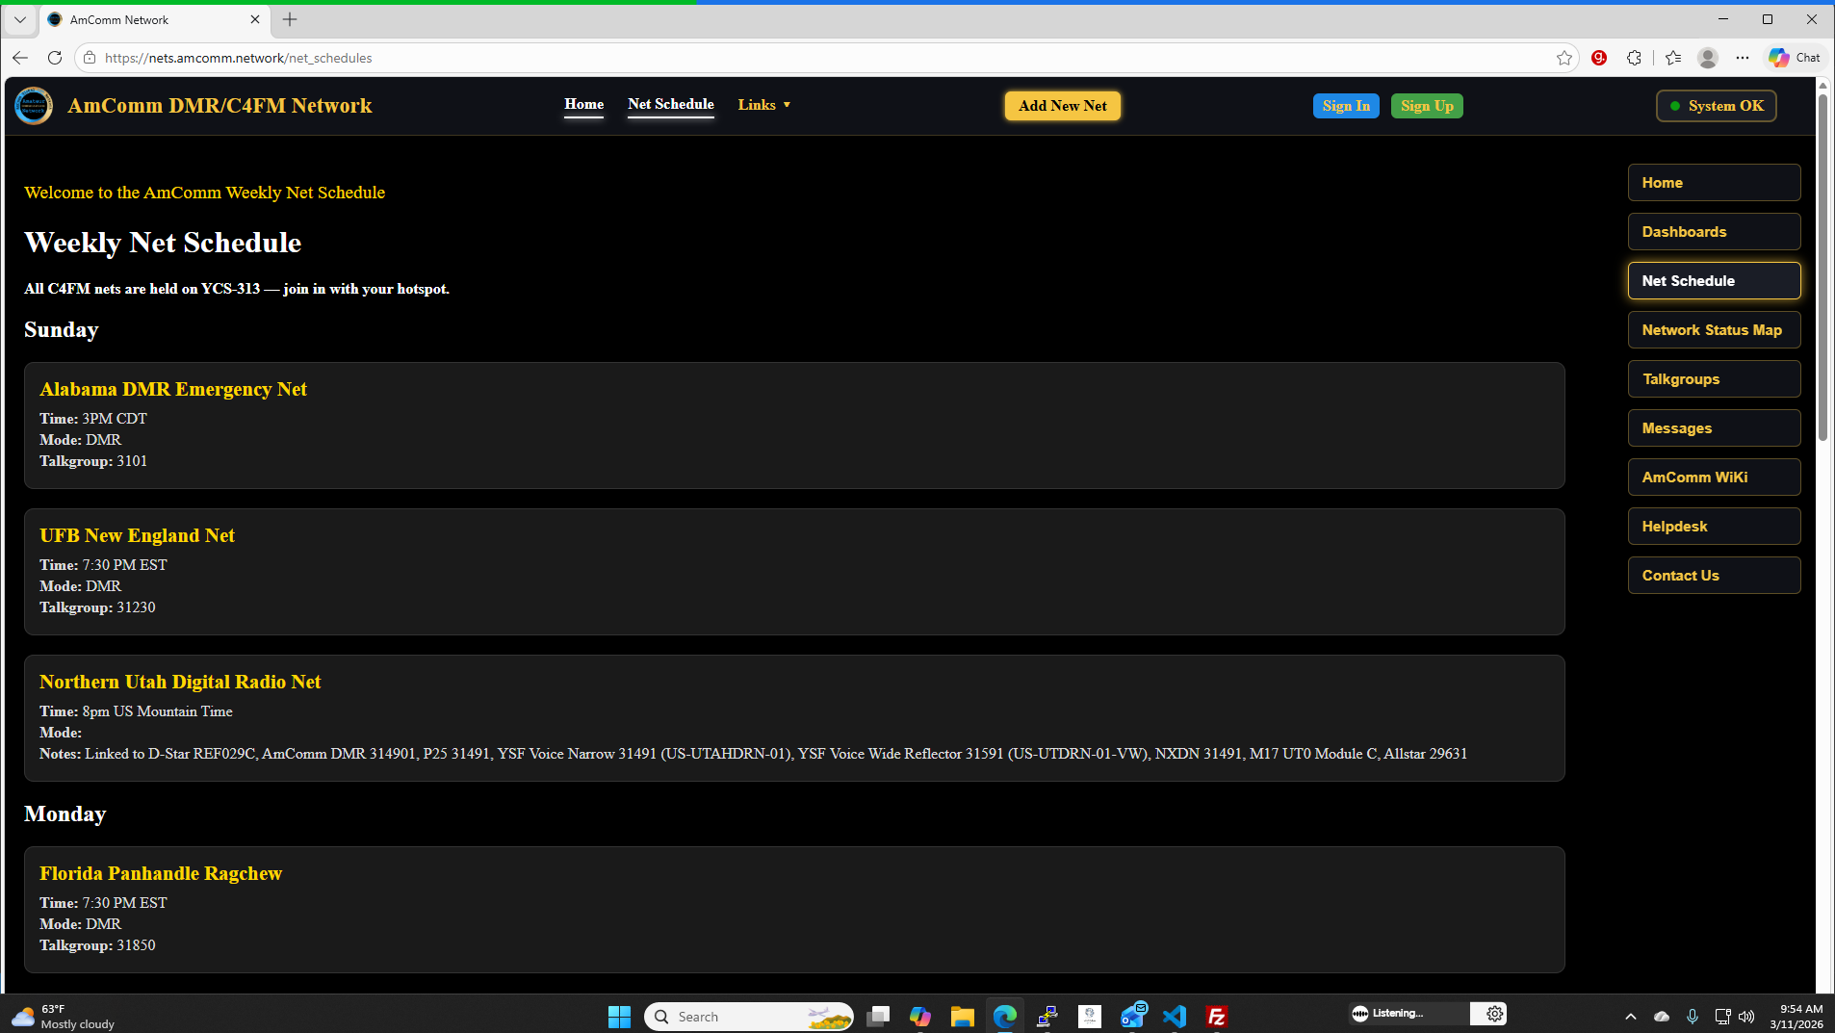
Task: Open Copilot Chat in the browser toolbar
Action: click(1795, 58)
